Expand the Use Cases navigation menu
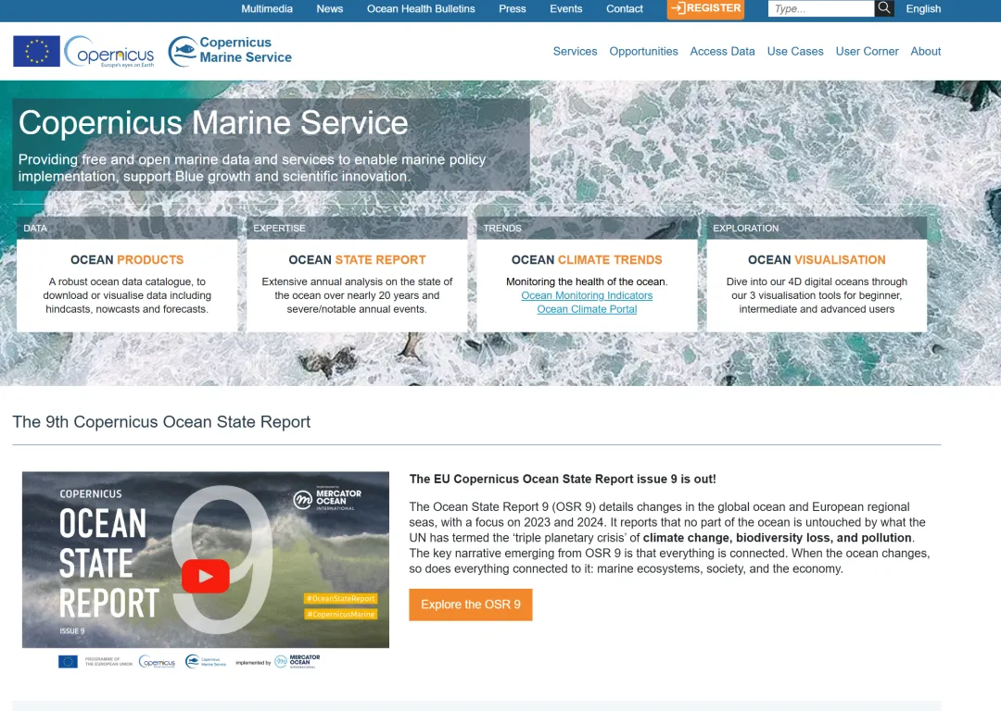Image resolution: width=1001 pixels, height=711 pixels. [x=795, y=51]
